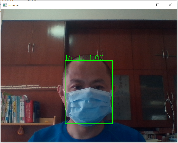Minimize the image window
This screenshot has width=178, height=143.
[x=145, y=5]
